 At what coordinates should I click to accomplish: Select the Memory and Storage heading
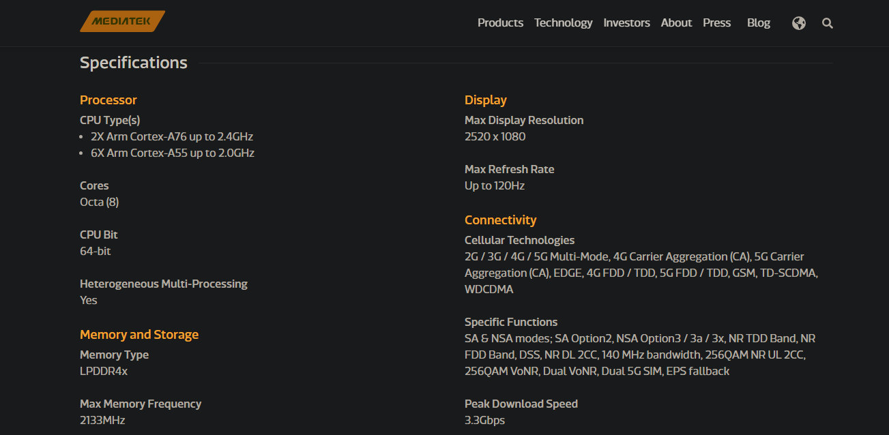click(139, 335)
